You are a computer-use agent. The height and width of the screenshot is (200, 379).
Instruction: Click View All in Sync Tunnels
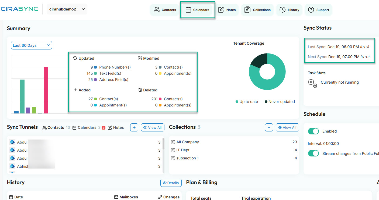(x=153, y=127)
